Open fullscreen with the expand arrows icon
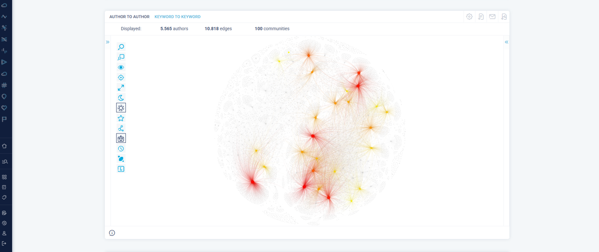The image size is (599, 252). pos(121,88)
